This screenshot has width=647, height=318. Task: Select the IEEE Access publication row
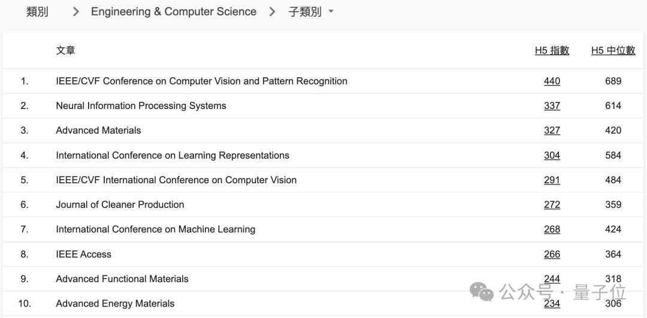pyautogui.click(x=83, y=255)
